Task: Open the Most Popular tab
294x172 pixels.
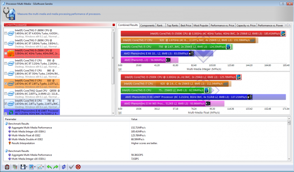Action: (x=201, y=25)
